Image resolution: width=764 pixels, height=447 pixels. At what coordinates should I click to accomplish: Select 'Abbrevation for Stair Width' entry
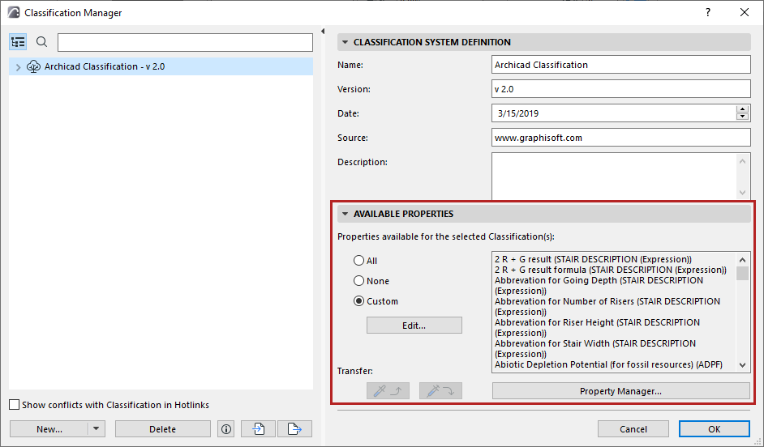[x=595, y=349]
